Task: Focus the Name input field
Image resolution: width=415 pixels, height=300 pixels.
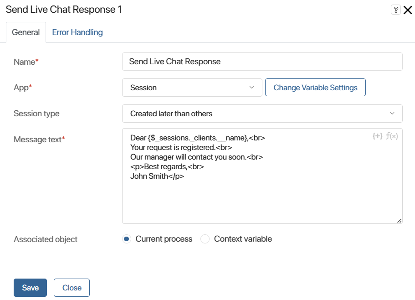Action: [x=262, y=62]
